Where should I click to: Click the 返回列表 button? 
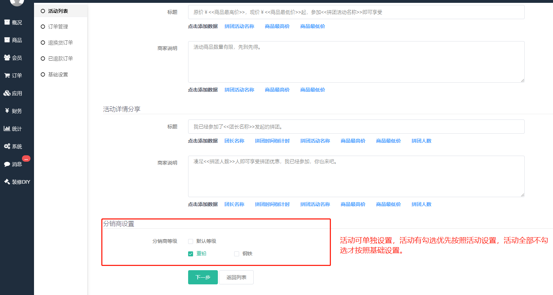click(236, 277)
